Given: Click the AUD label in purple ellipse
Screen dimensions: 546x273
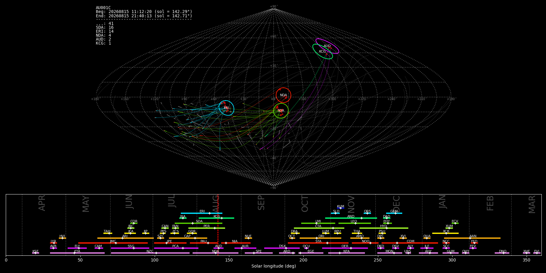Looking at the screenshot, I should (x=327, y=46).
